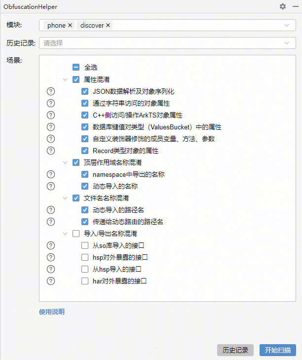
Task: Open the 模块 dropdown arrow
Action: [287, 25]
